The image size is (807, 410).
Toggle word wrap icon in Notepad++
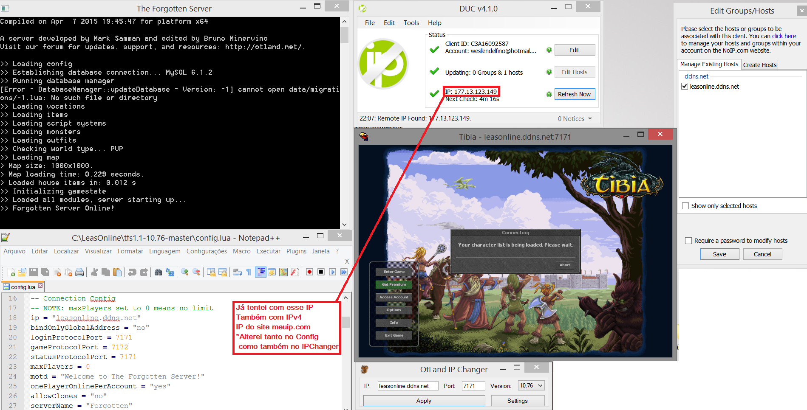pos(238,272)
